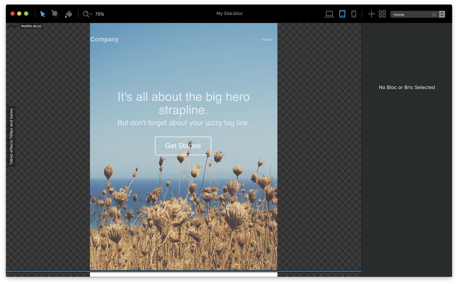Click the Company brand link

pos(105,39)
